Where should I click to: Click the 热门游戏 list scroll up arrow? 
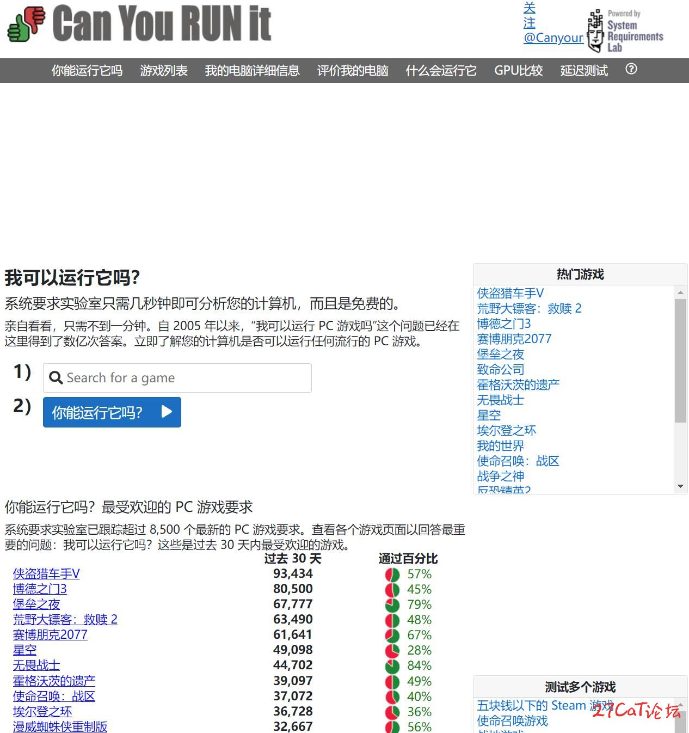pos(680,292)
